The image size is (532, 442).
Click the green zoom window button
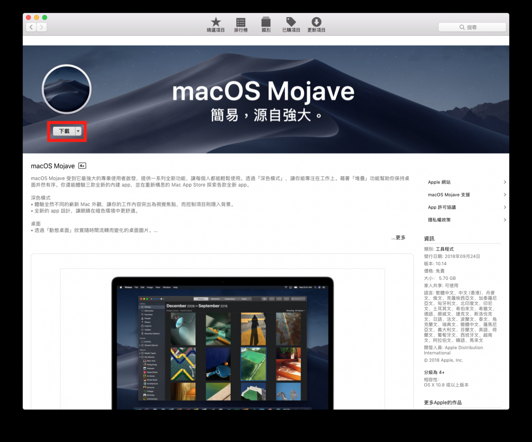coord(44,17)
